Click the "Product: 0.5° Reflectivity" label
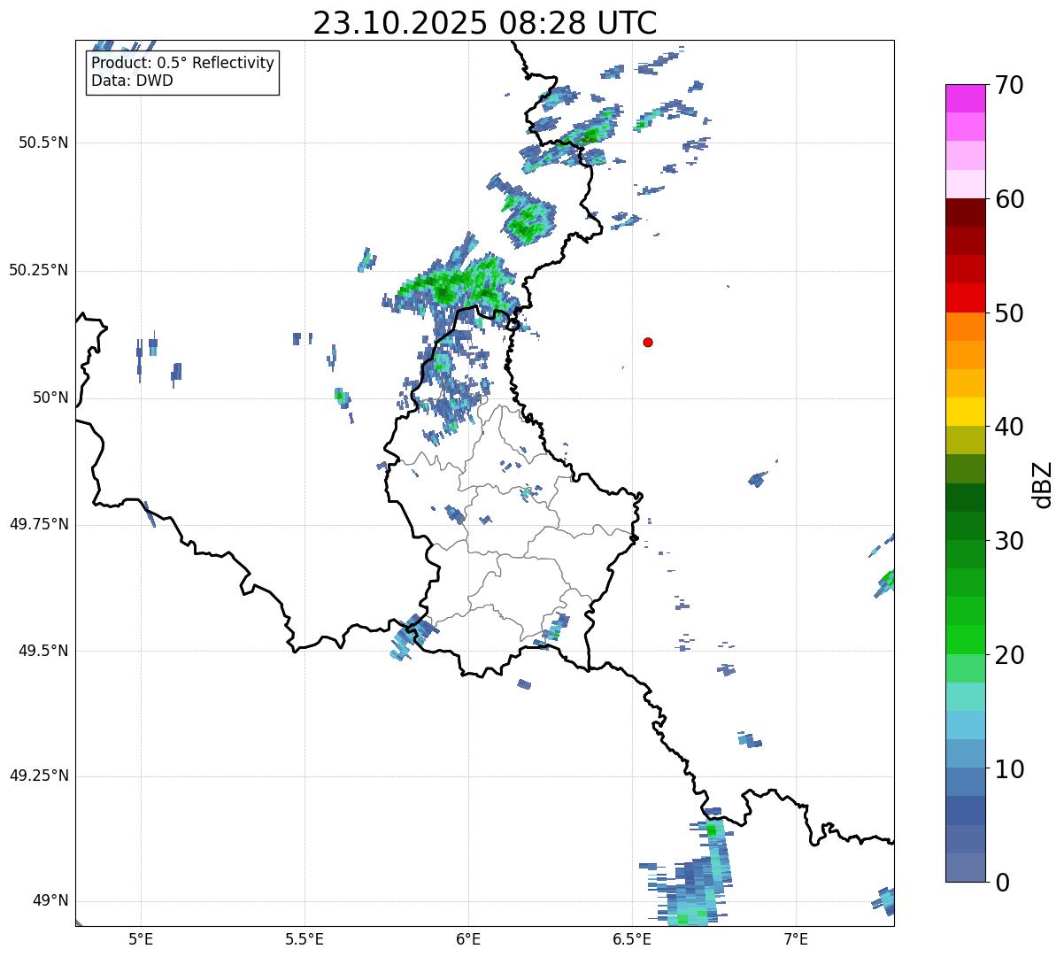The width and height of the screenshot is (1064, 957). [182, 64]
